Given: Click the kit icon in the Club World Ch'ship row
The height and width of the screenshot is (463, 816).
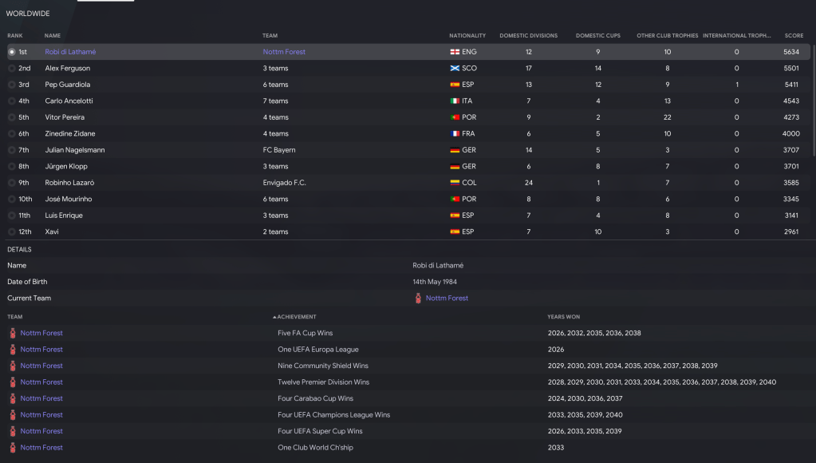Looking at the screenshot, I should pos(13,448).
